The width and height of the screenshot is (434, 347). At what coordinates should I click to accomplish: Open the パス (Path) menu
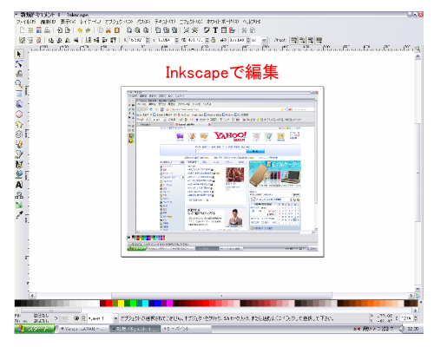pos(143,22)
